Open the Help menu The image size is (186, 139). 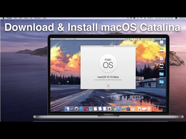click(44, 18)
